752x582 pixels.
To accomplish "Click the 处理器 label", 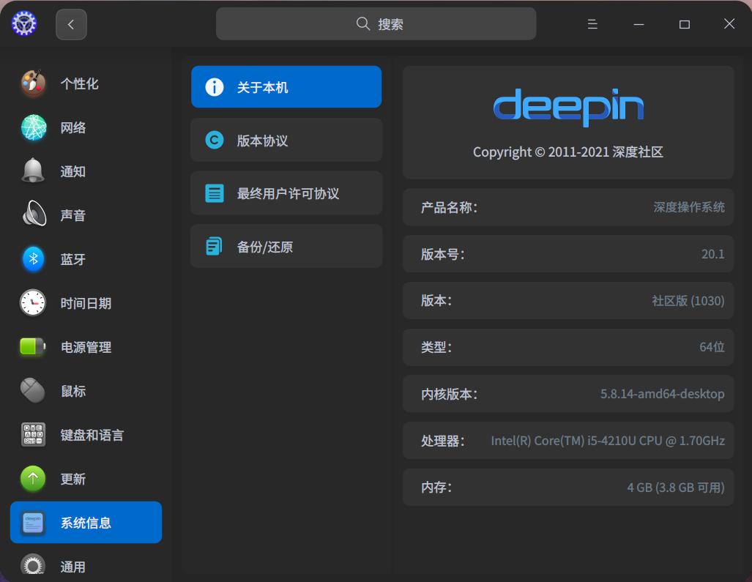I will pos(443,441).
